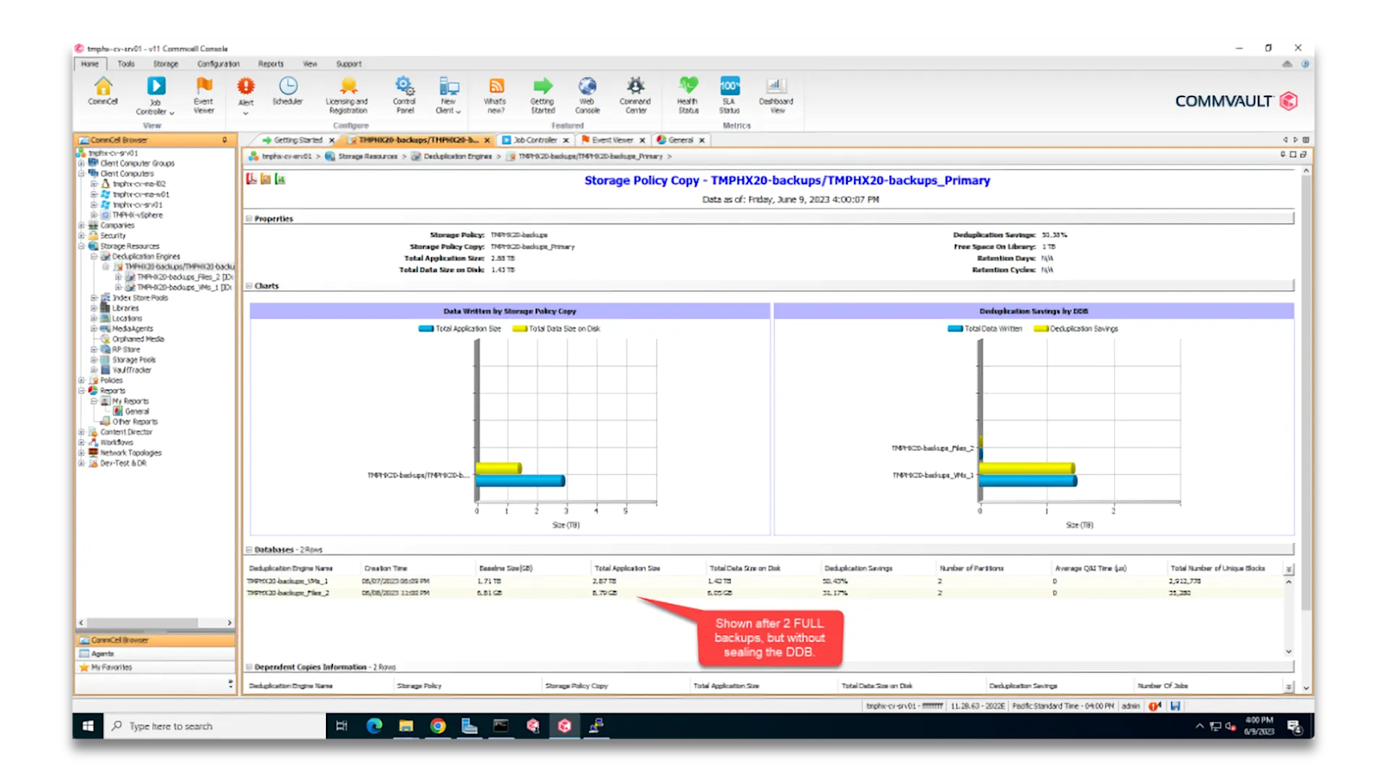The width and height of the screenshot is (1387, 780).
Task: Switch to the Getting Started document tab
Action: (x=297, y=140)
